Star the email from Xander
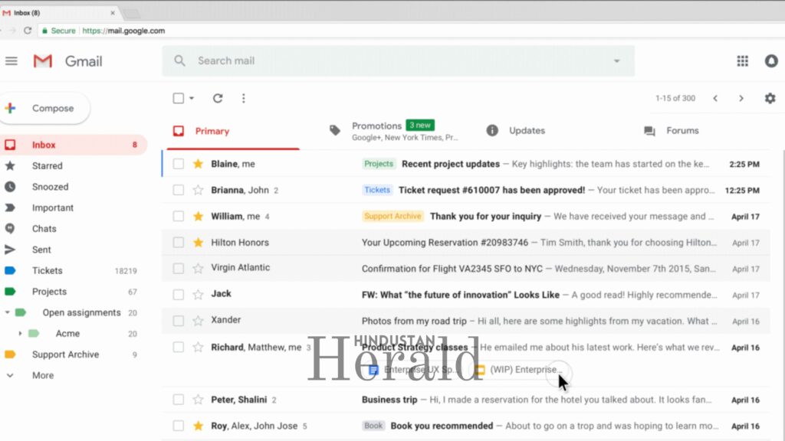Screen dimensions: 785x441 click(199, 321)
